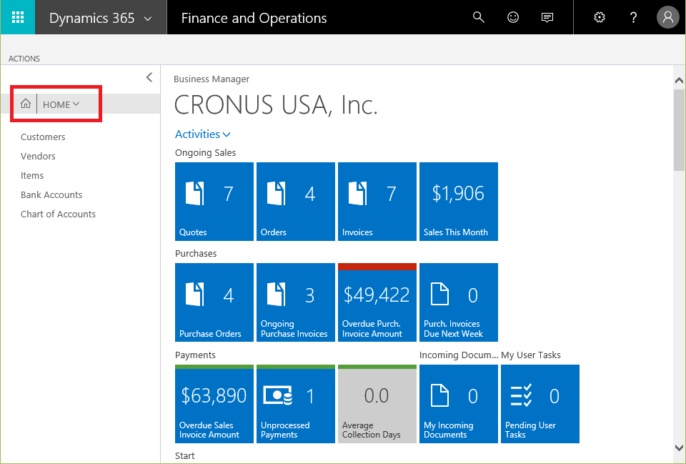
Task: Open Ongoing Purchase Invoices tile
Action: (296, 302)
